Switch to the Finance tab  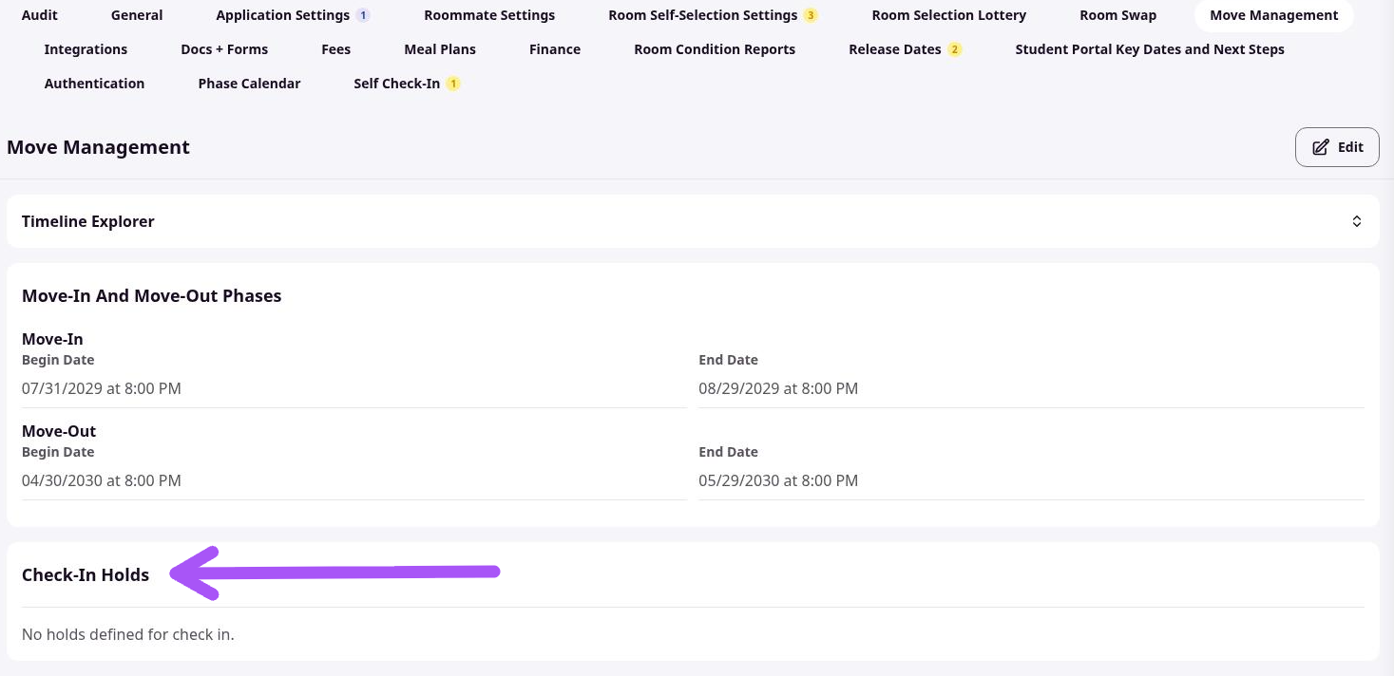tap(555, 49)
